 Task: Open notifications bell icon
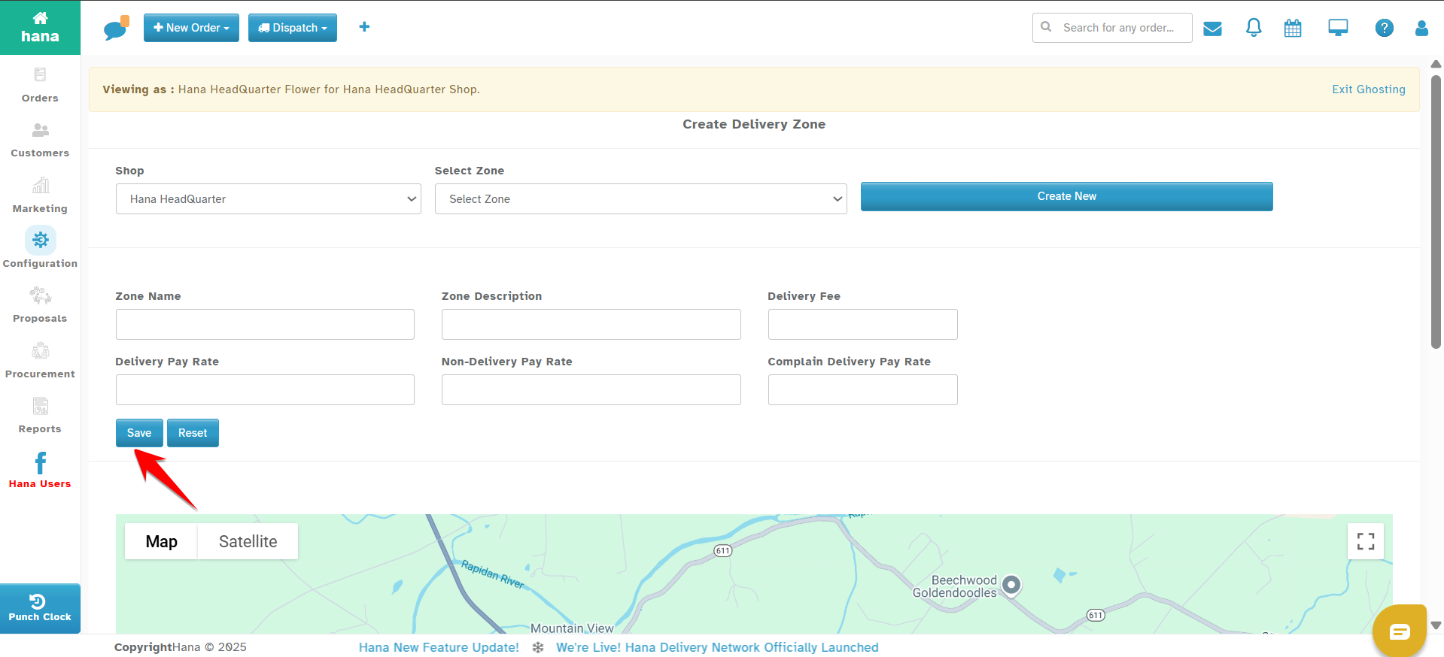click(1254, 28)
